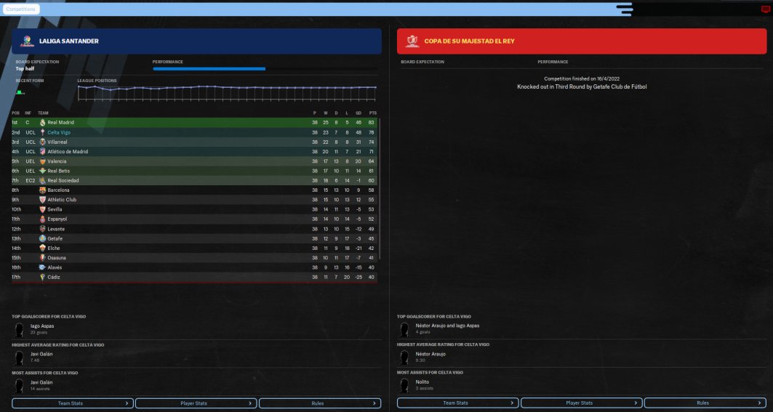
Task: Click the Real Madrid club badge
Action: 42,122
